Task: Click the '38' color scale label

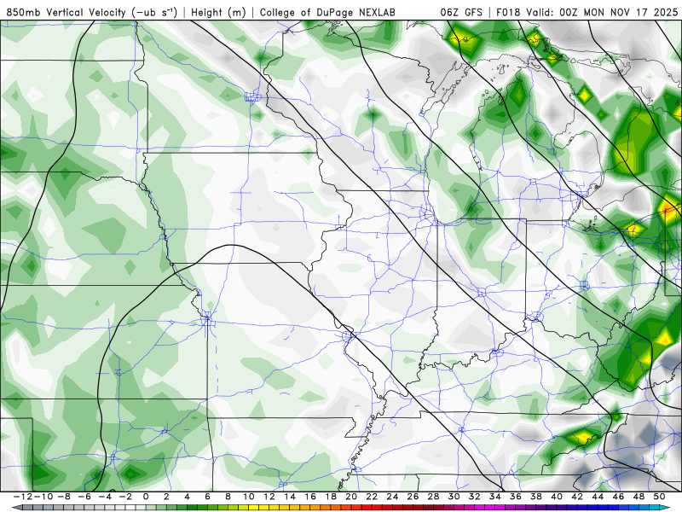Action: click(x=536, y=497)
